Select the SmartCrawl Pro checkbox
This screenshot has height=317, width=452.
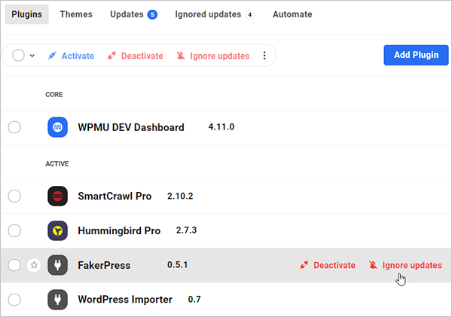coord(14,197)
